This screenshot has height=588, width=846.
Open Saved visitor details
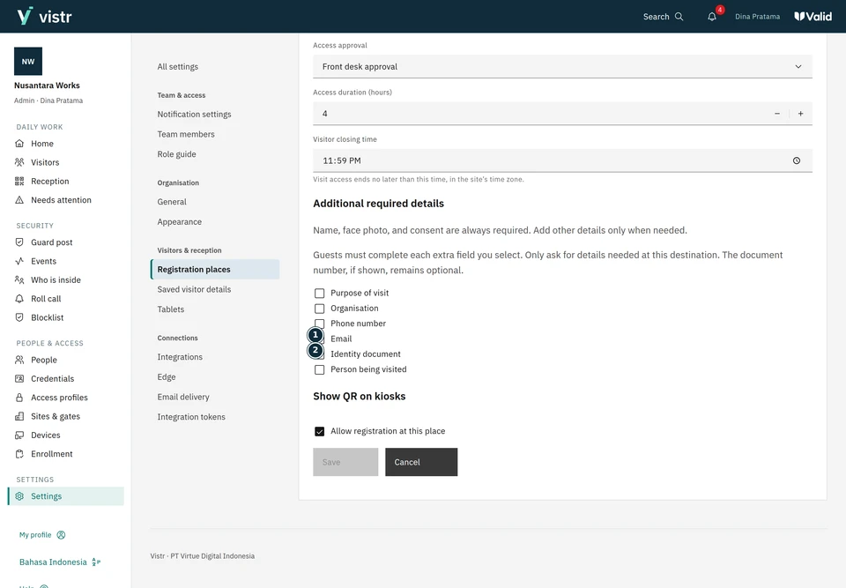coord(194,289)
